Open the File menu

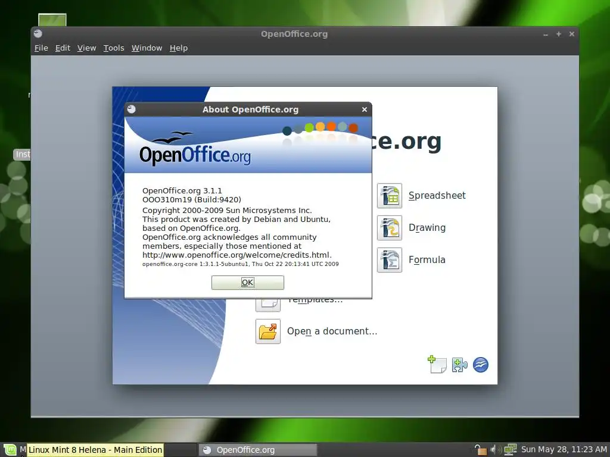coord(41,48)
